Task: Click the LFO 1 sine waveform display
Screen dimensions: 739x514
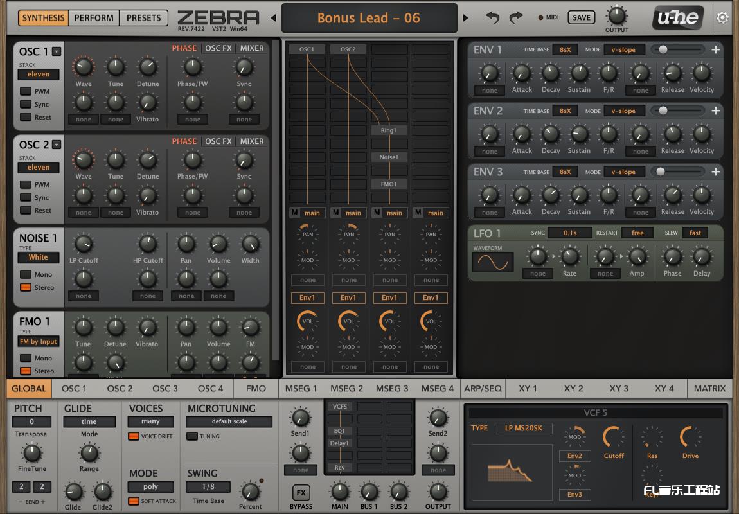Action: click(x=493, y=262)
